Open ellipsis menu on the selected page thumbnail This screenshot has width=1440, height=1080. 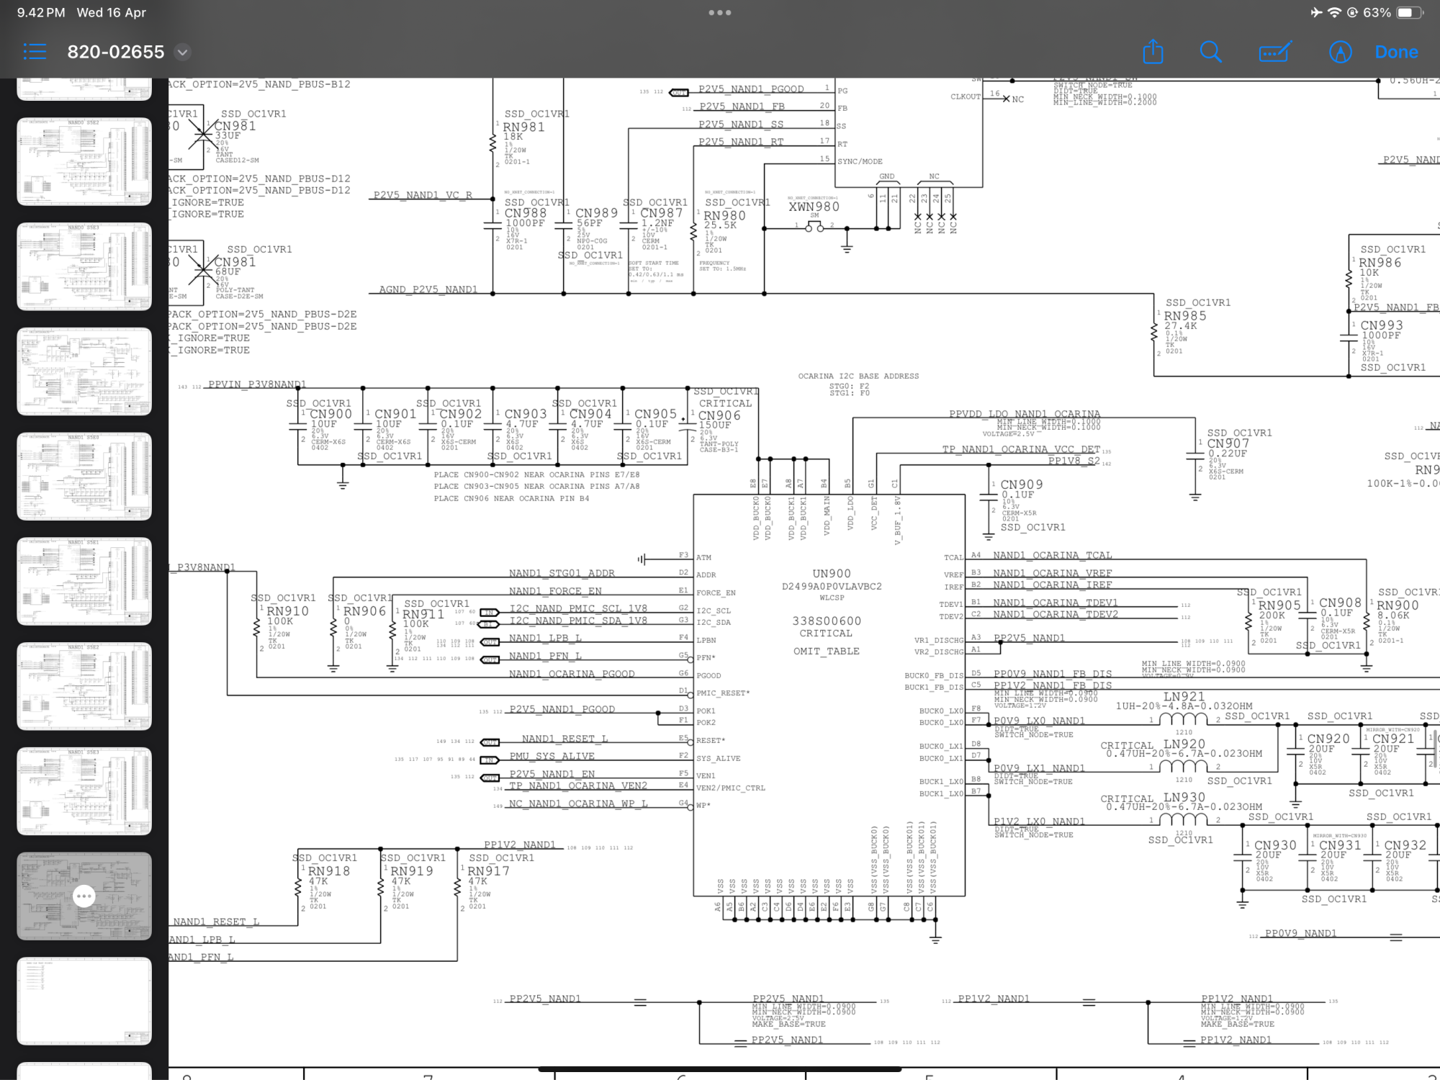[84, 896]
